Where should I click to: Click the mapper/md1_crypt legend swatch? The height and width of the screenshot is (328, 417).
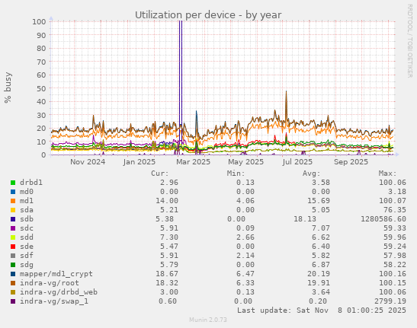13,274
